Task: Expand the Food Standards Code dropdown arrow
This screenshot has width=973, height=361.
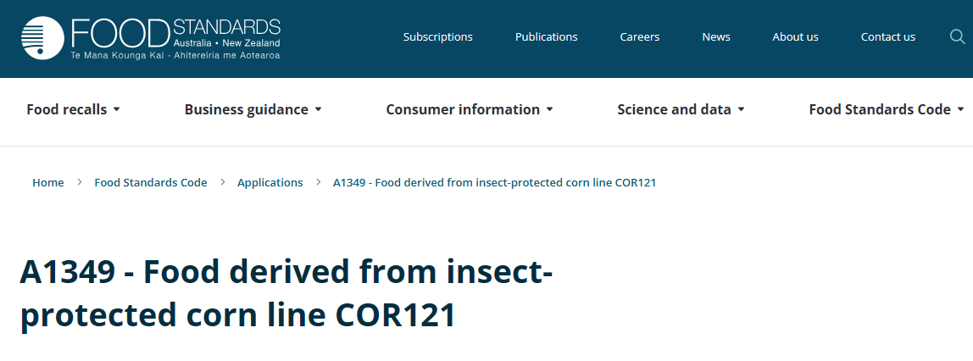Action: [x=960, y=109]
